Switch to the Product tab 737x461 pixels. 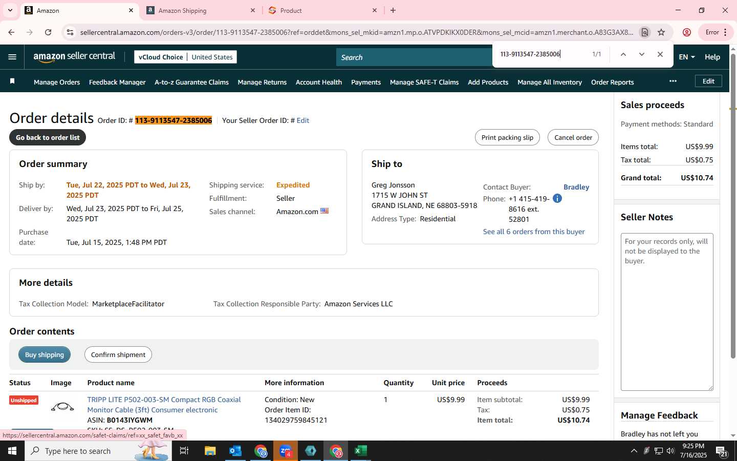click(322, 10)
